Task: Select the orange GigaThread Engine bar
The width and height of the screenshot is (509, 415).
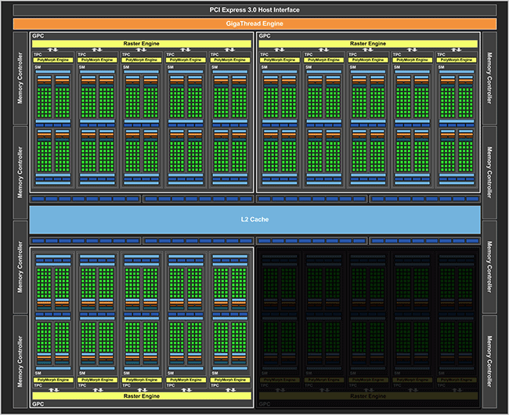Action: click(x=254, y=23)
